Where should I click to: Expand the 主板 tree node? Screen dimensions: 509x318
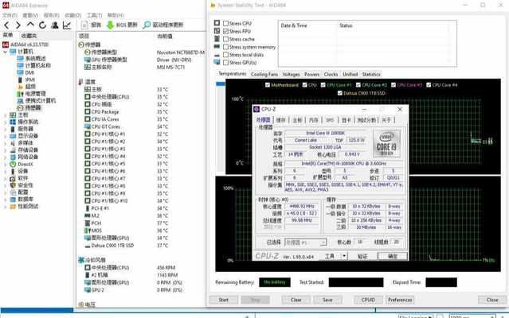(x=6, y=115)
